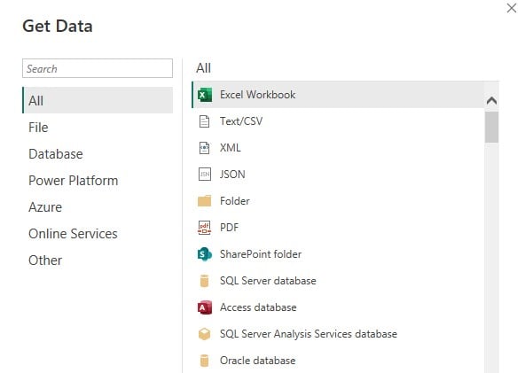This screenshot has width=525, height=373.
Task: Select the 'Oracle database' label
Action: pos(257,361)
